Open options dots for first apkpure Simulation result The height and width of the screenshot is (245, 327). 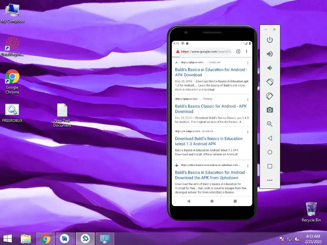[x=248, y=63]
